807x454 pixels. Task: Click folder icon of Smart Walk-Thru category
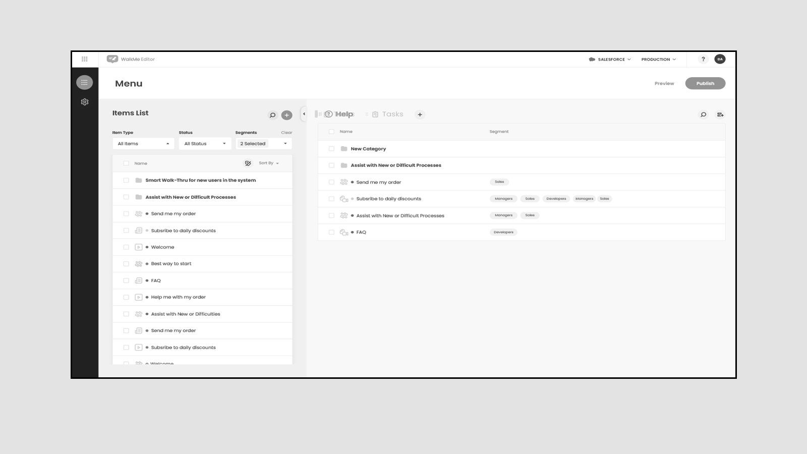point(139,180)
